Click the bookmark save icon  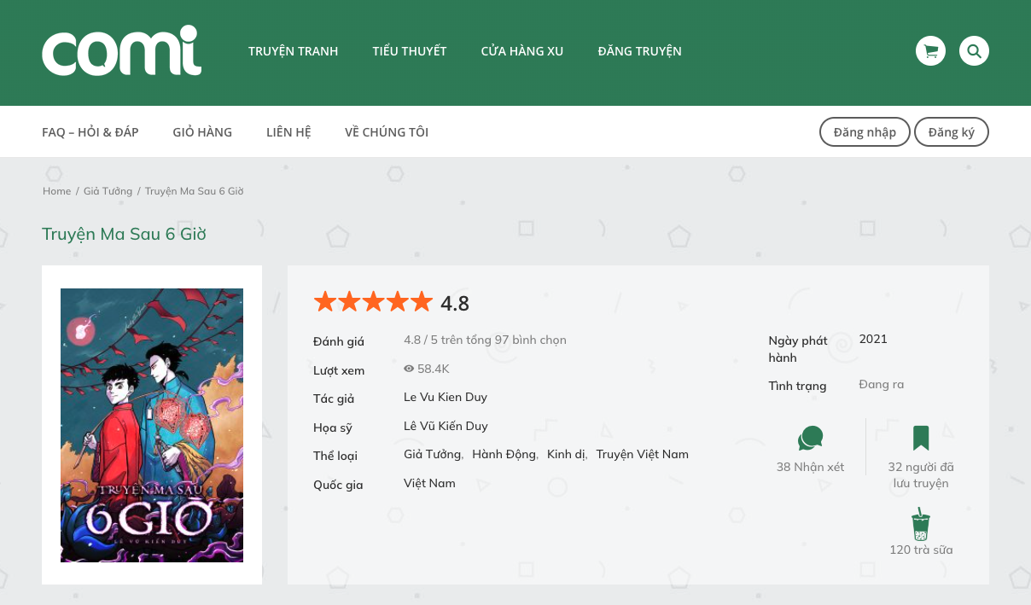tap(921, 438)
